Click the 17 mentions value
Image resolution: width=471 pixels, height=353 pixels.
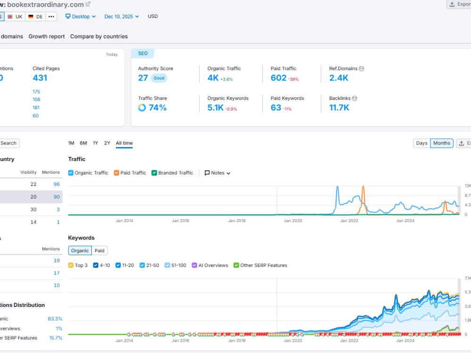57,273
